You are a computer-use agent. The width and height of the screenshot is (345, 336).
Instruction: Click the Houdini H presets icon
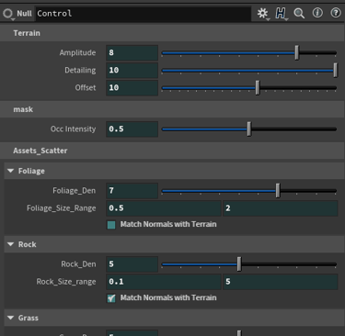(281, 13)
